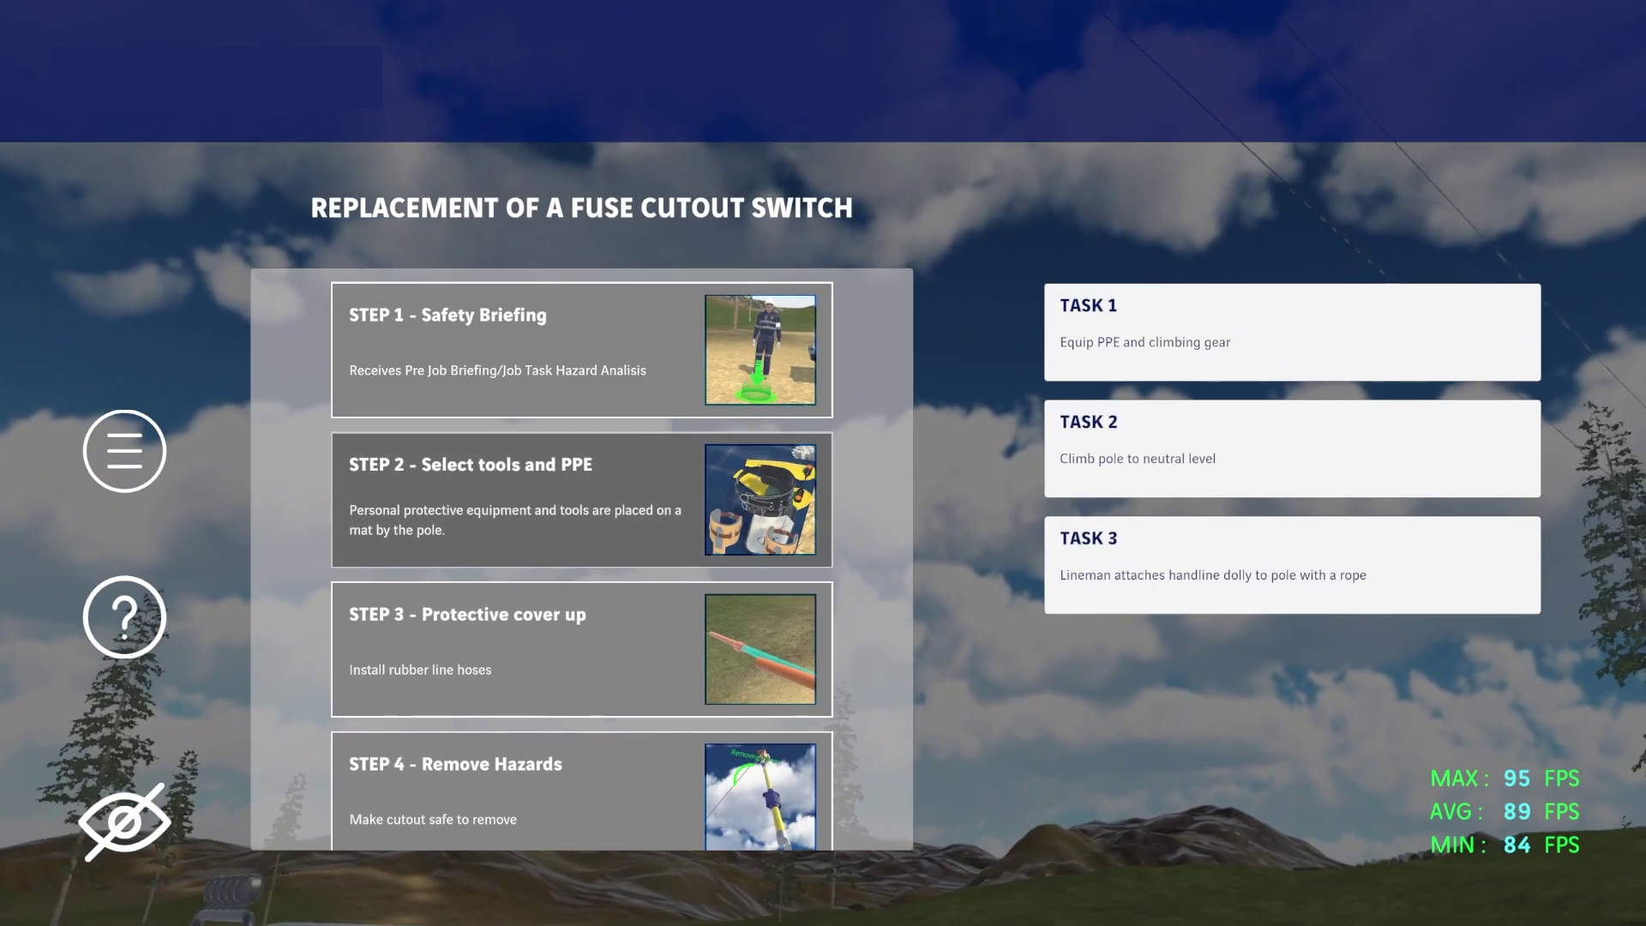
Task: Open the help question mark icon
Action: (124, 617)
